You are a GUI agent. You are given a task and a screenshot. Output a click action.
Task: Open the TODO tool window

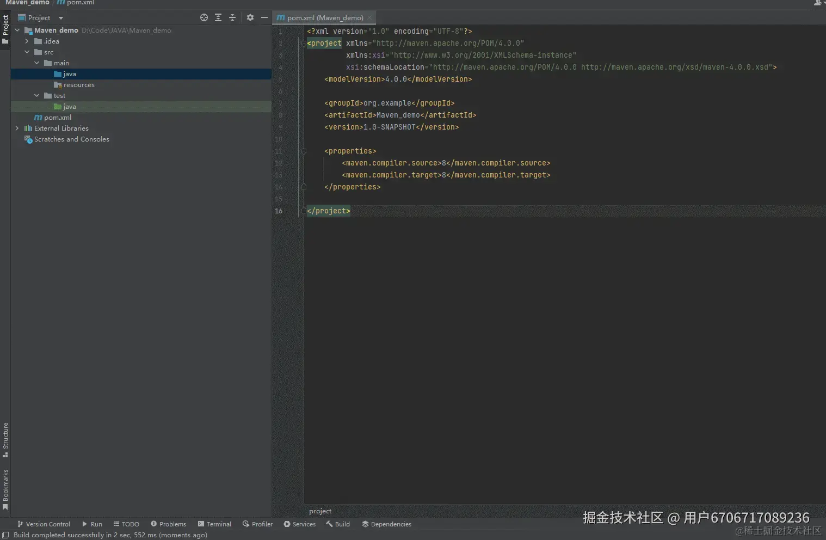pyautogui.click(x=126, y=524)
